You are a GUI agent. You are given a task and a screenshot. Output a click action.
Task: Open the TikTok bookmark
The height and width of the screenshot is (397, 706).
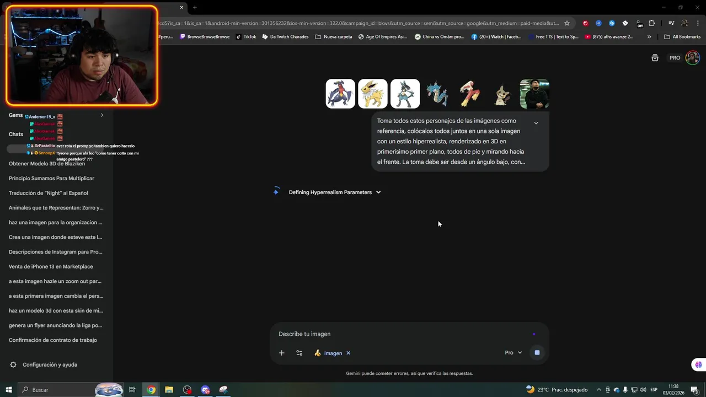246,37
